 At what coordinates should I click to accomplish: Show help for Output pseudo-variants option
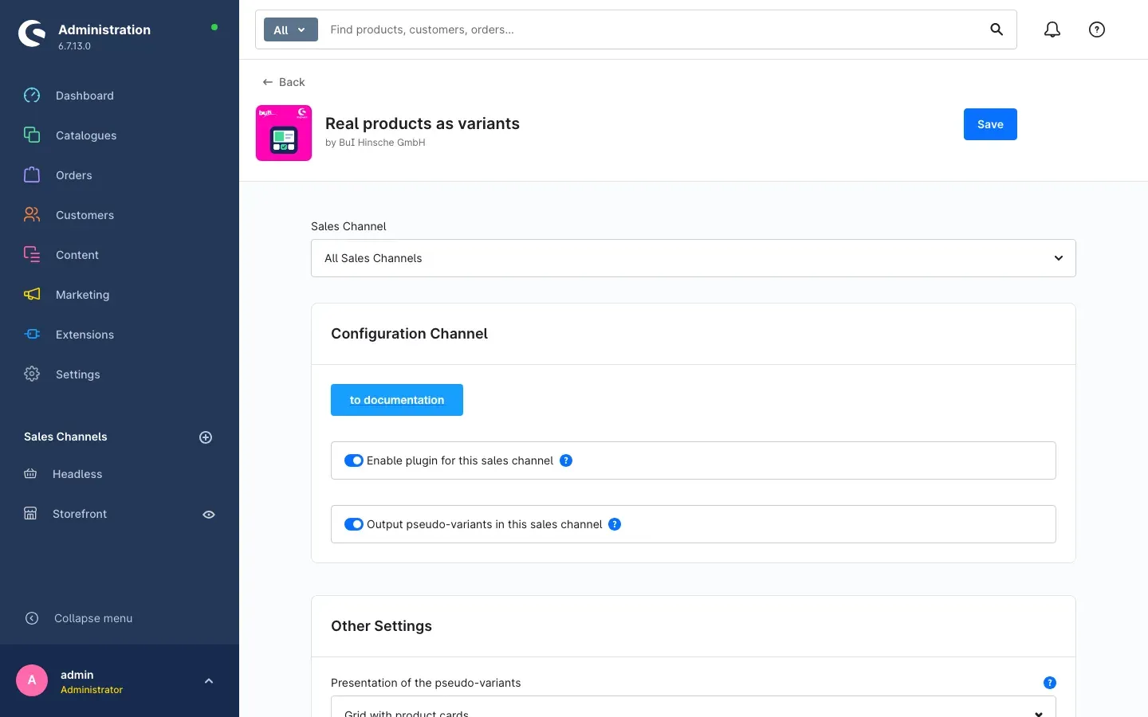615,524
